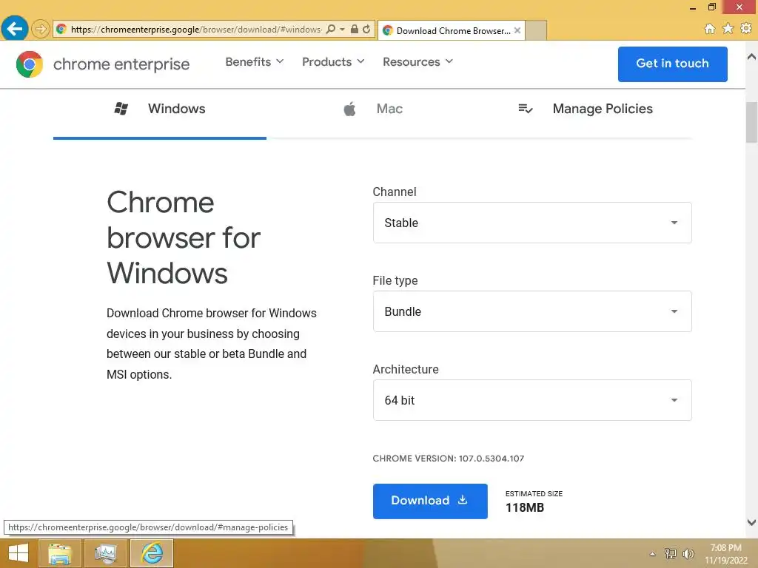Click the browser Forward arrow button

tap(41, 29)
